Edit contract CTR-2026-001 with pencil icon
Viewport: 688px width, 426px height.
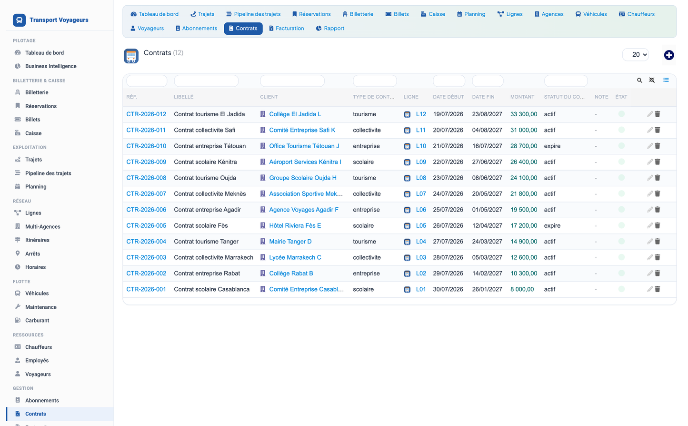tap(650, 289)
